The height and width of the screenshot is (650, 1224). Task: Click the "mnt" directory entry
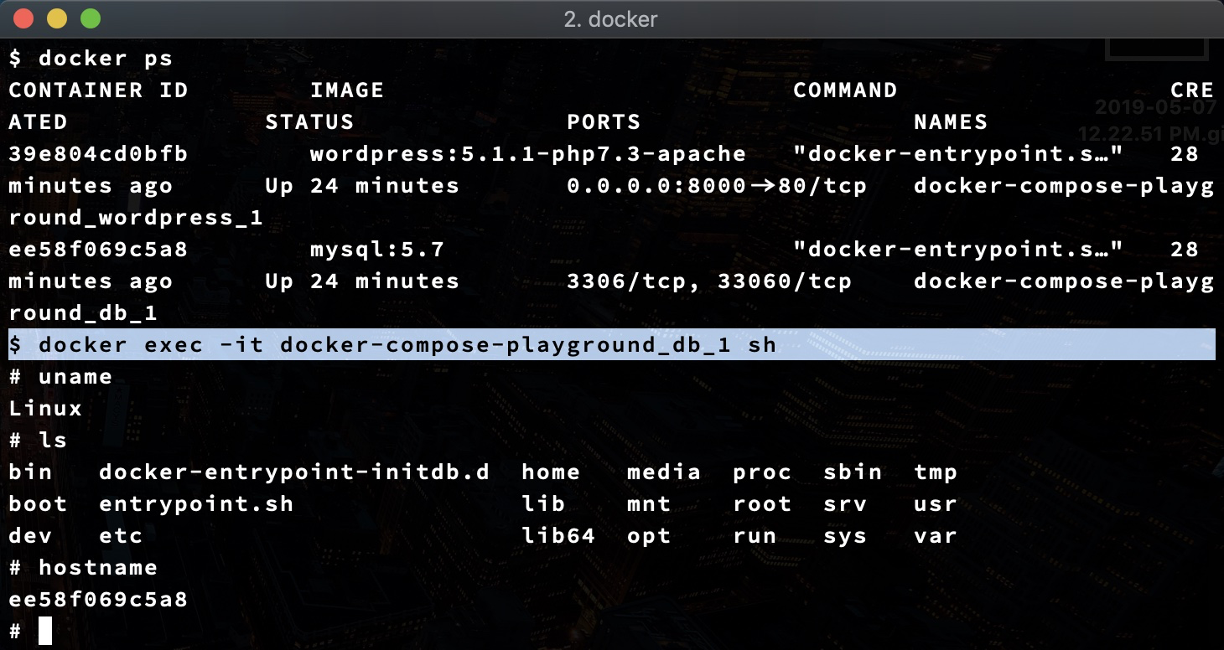(x=649, y=504)
